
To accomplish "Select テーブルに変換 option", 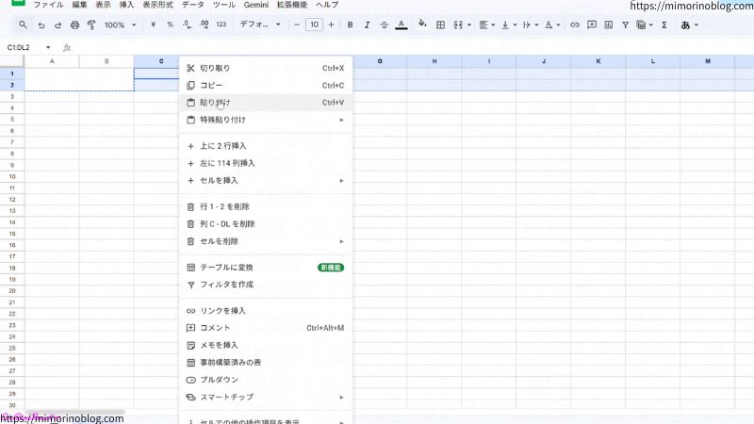I will click(x=266, y=268).
